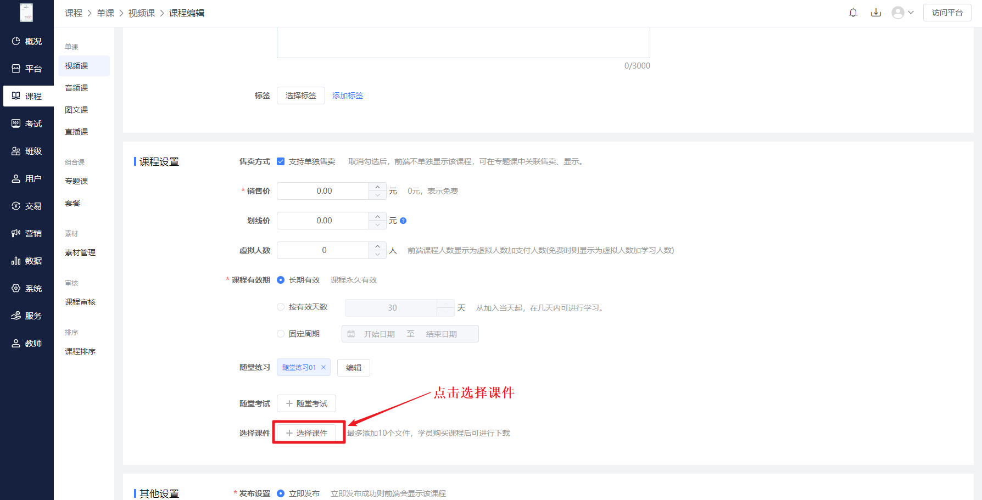982x500 pixels.
Task: Click 视频课 breadcrumb link
Action: click(142, 13)
